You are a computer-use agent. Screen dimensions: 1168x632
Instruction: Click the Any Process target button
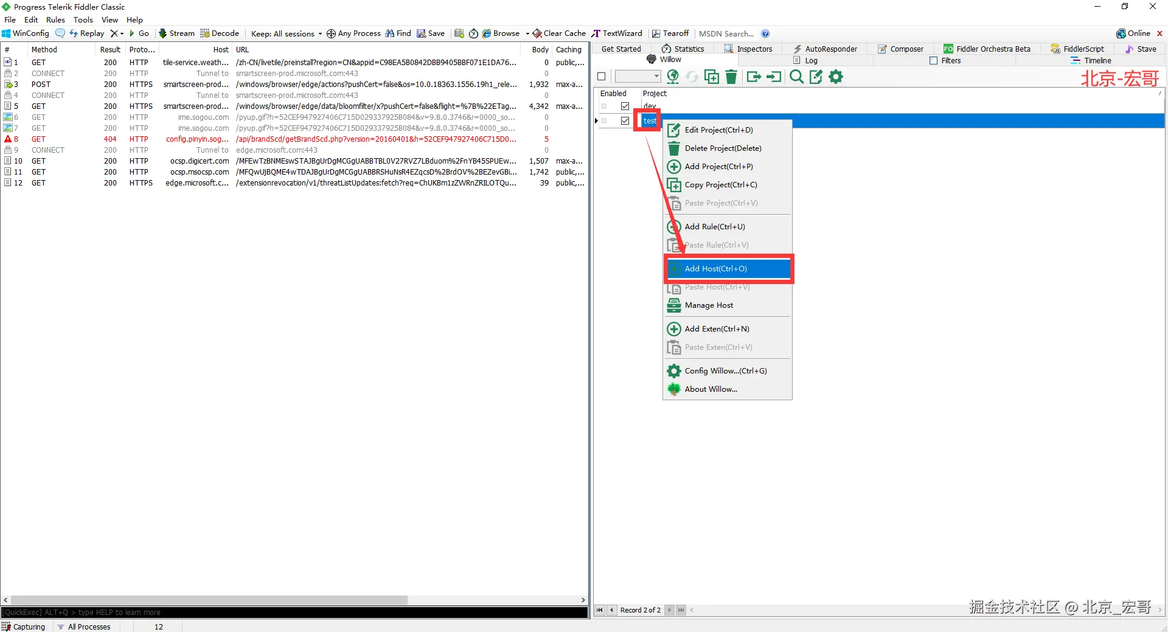[x=353, y=33]
